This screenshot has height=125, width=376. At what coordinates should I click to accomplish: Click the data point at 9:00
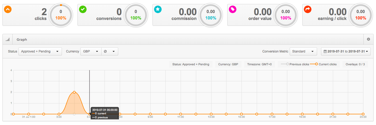[x=150, y=114]
